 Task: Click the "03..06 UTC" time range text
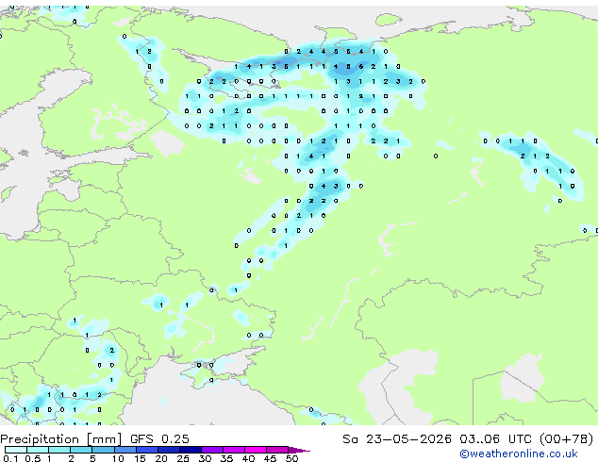tap(495, 439)
